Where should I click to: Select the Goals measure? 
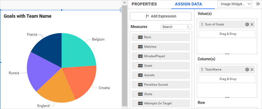click(161, 66)
